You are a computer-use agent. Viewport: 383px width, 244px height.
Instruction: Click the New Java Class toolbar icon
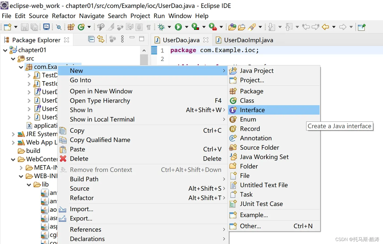pyautogui.click(x=81, y=27)
